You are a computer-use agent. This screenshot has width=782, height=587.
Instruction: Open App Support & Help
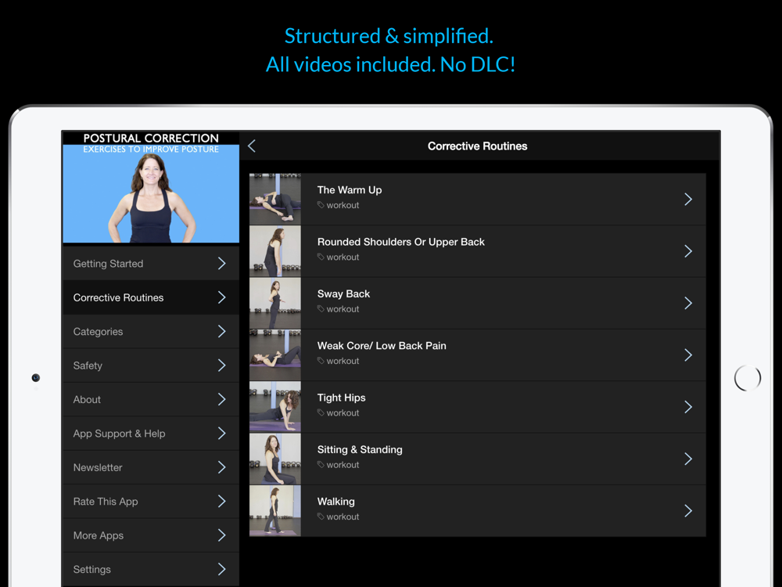click(x=151, y=434)
